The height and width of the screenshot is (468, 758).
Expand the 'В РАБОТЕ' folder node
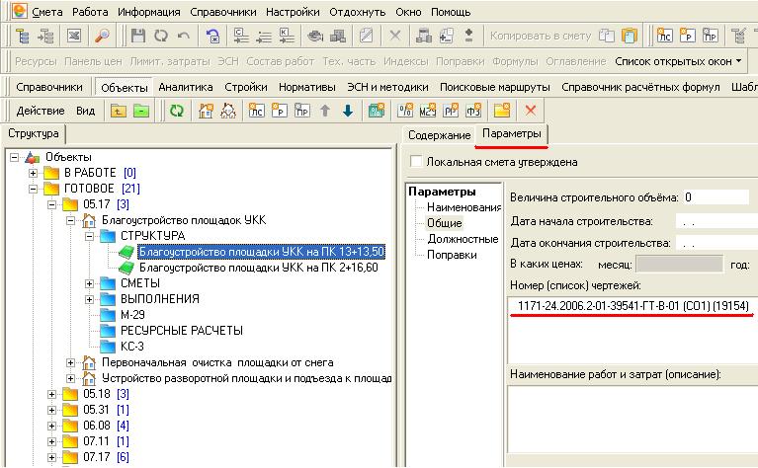(33, 173)
